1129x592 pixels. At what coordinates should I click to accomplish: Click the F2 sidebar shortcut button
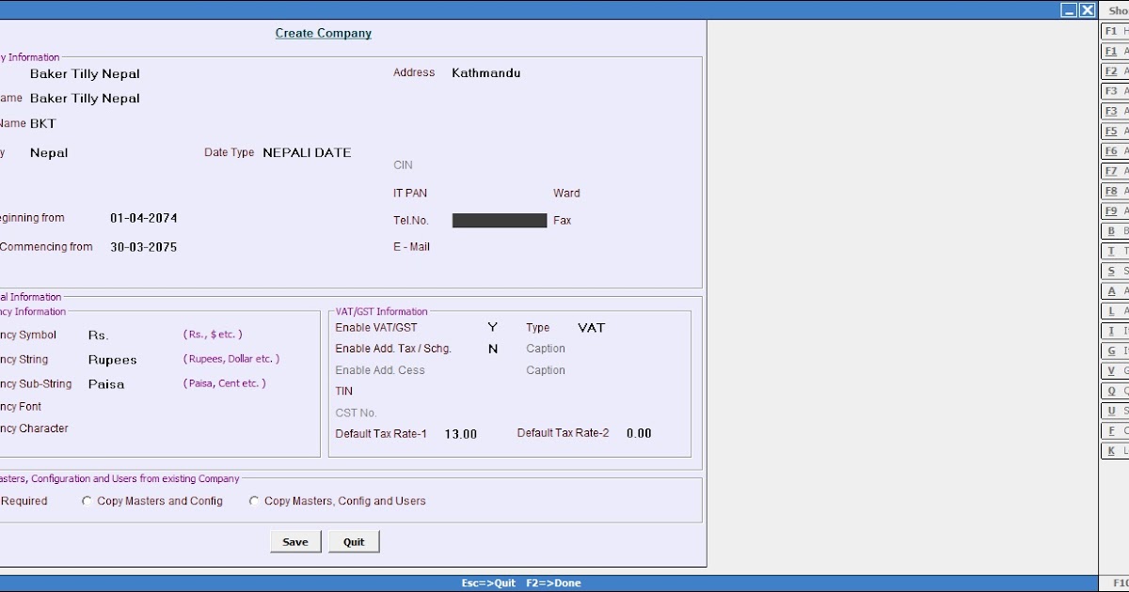click(x=1115, y=71)
